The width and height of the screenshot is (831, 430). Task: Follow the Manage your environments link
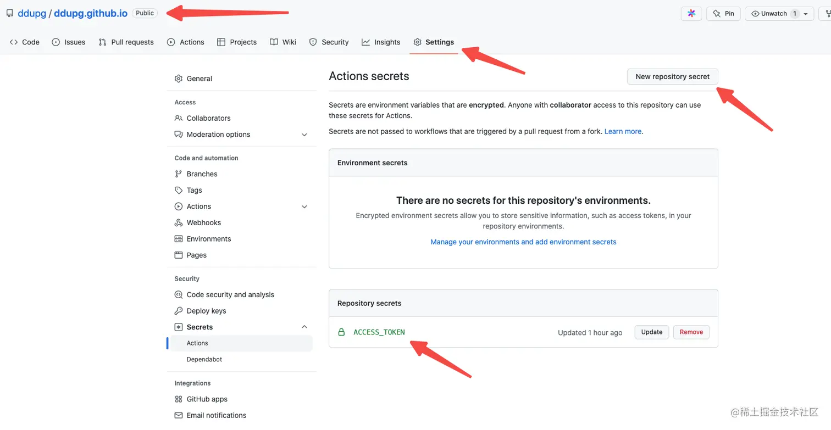523,242
